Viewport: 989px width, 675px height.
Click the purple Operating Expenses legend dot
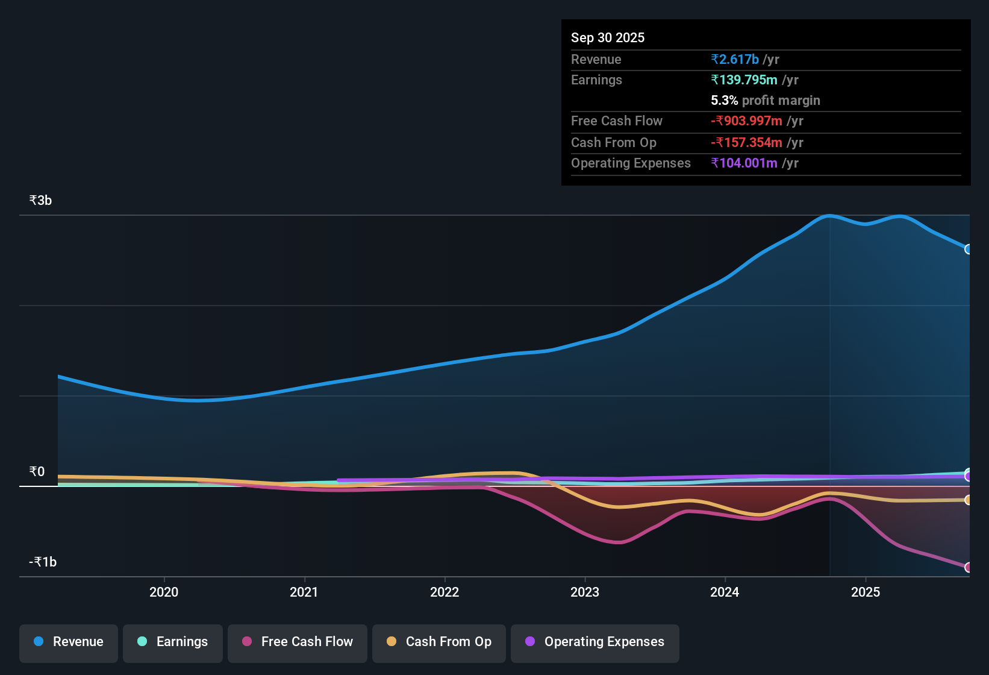pyautogui.click(x=530, y=642)
